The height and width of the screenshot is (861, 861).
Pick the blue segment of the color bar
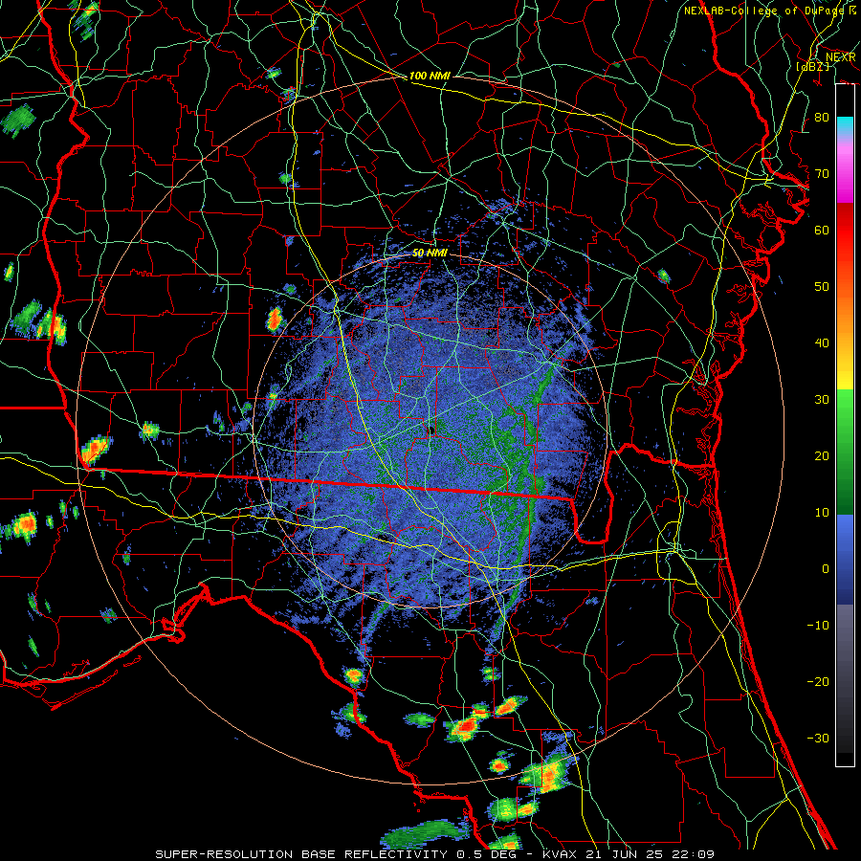click(x=845, y=559)
